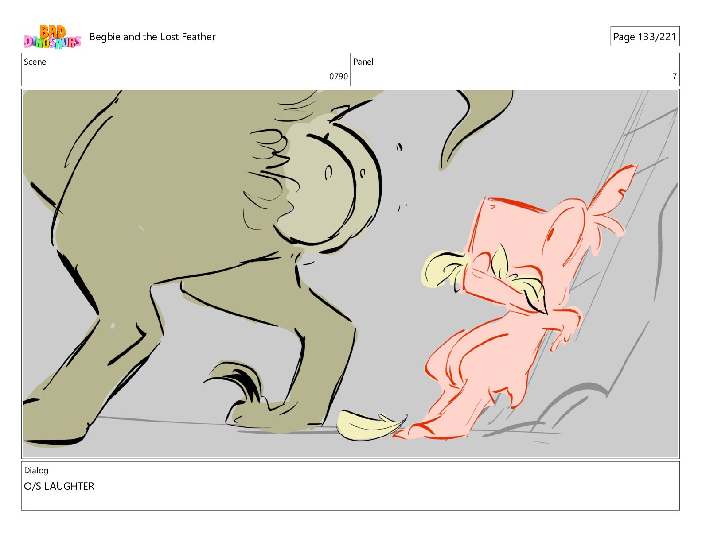Click the 'Dialog' label

click(x=36, y=471)
